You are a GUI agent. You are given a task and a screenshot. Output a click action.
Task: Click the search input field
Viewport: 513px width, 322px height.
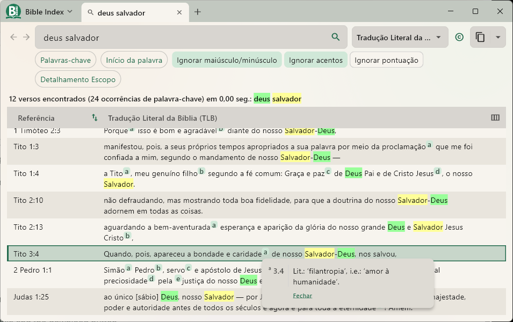[x=191, y=37]
